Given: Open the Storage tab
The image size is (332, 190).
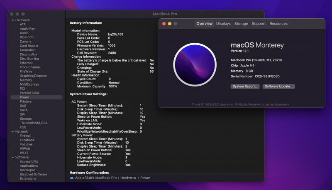Looking at the screenshot, I should 241,24.
